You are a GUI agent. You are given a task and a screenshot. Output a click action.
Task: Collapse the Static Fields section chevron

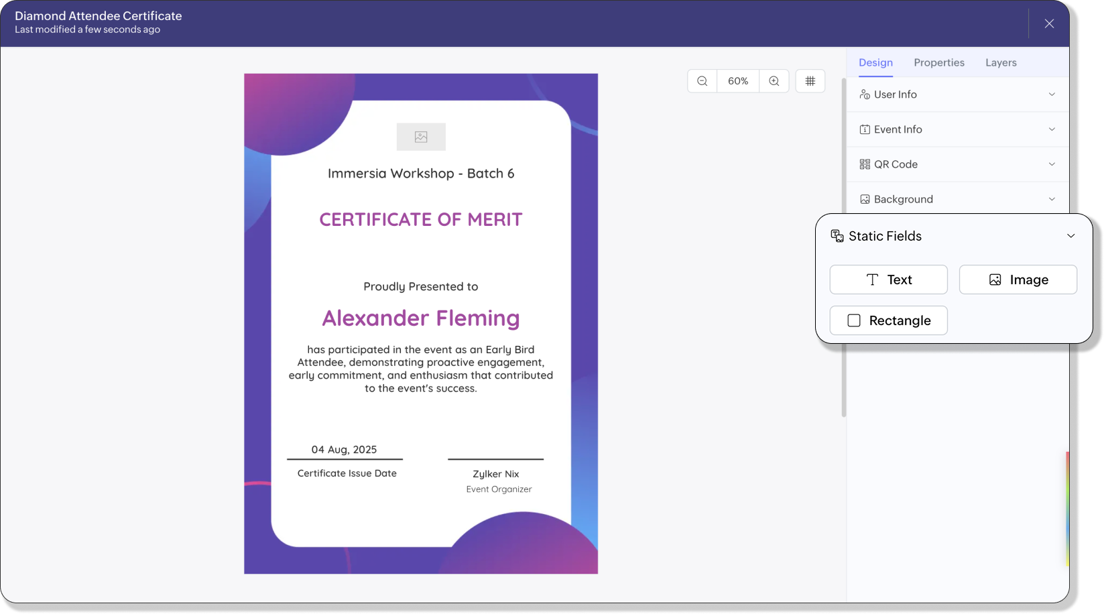pos(1070,236)
